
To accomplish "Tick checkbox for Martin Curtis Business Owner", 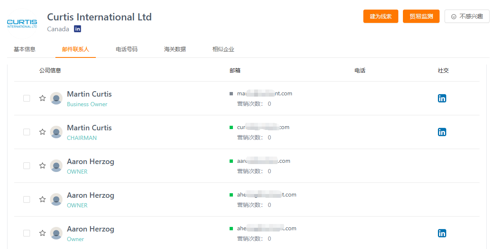I will tap(27, 98).
